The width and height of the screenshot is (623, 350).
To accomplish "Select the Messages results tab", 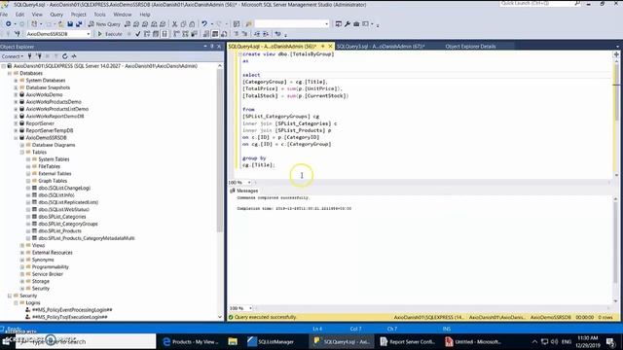I will (x=243, y=191).
